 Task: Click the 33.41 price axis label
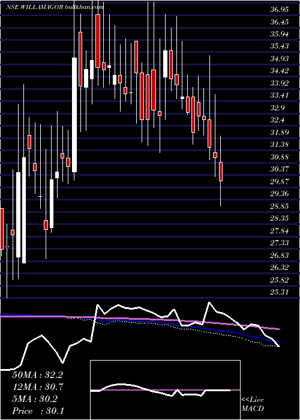click(x=280, y=95)
